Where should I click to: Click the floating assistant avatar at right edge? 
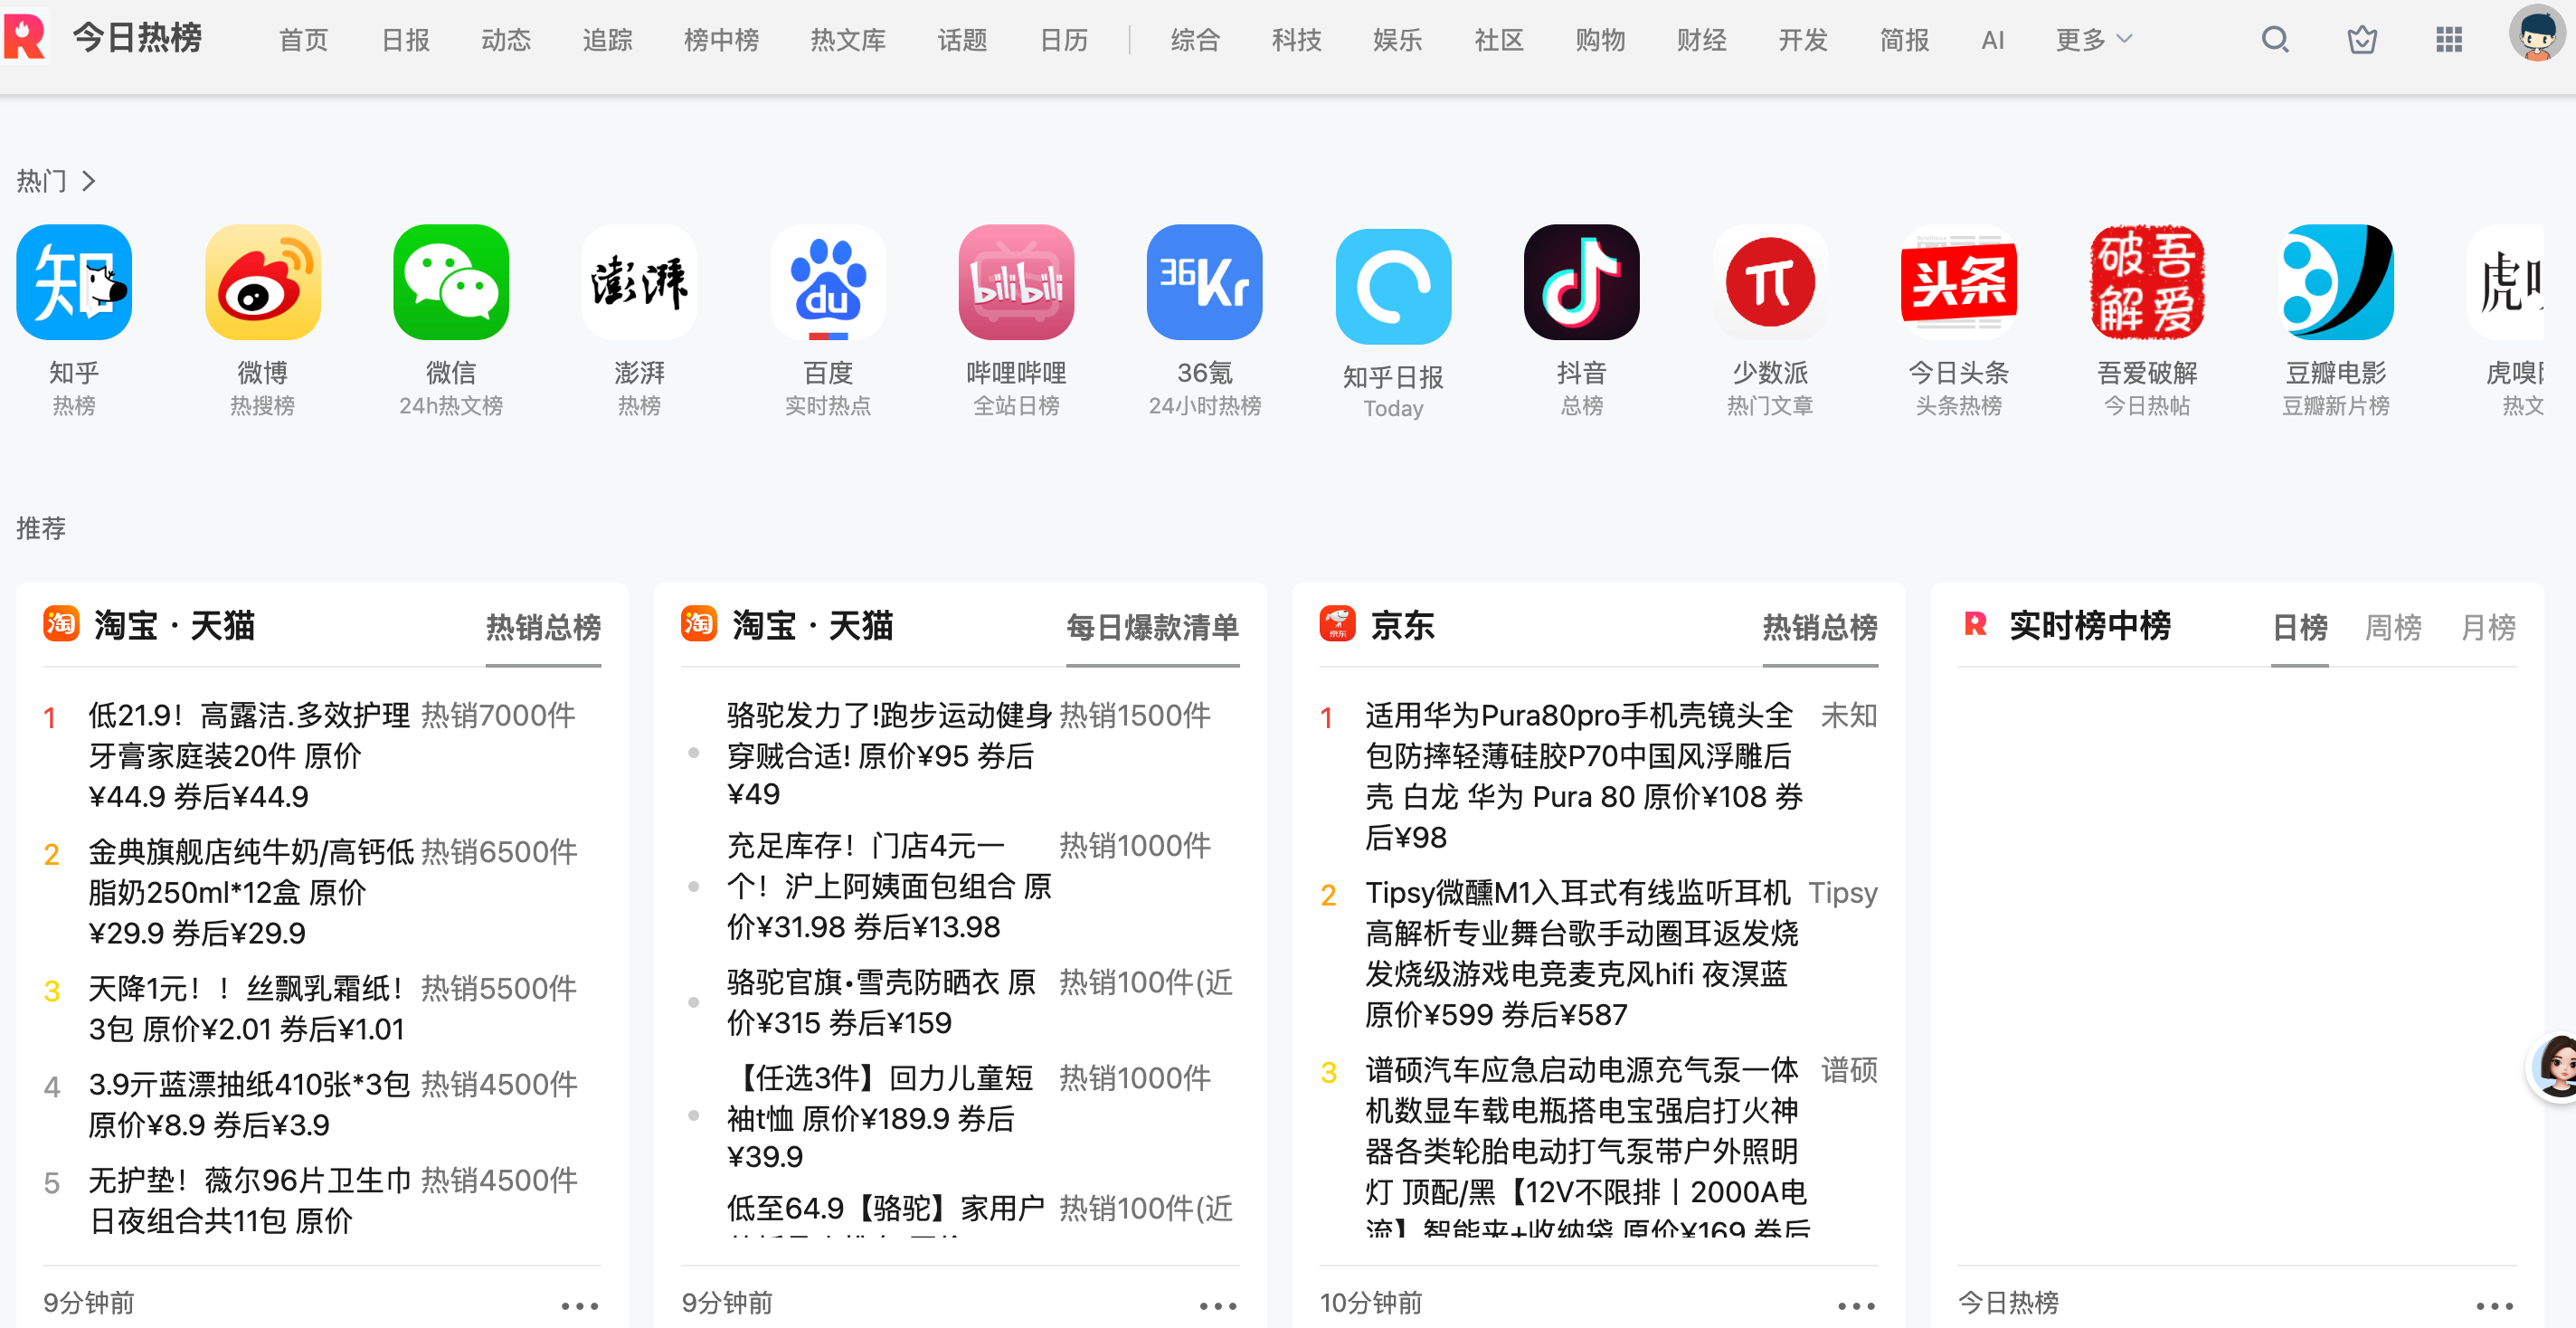(x=2554, y=1067)
